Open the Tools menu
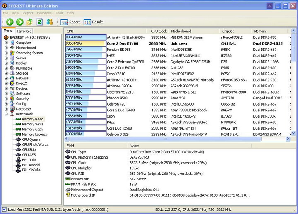 (59, 13)
